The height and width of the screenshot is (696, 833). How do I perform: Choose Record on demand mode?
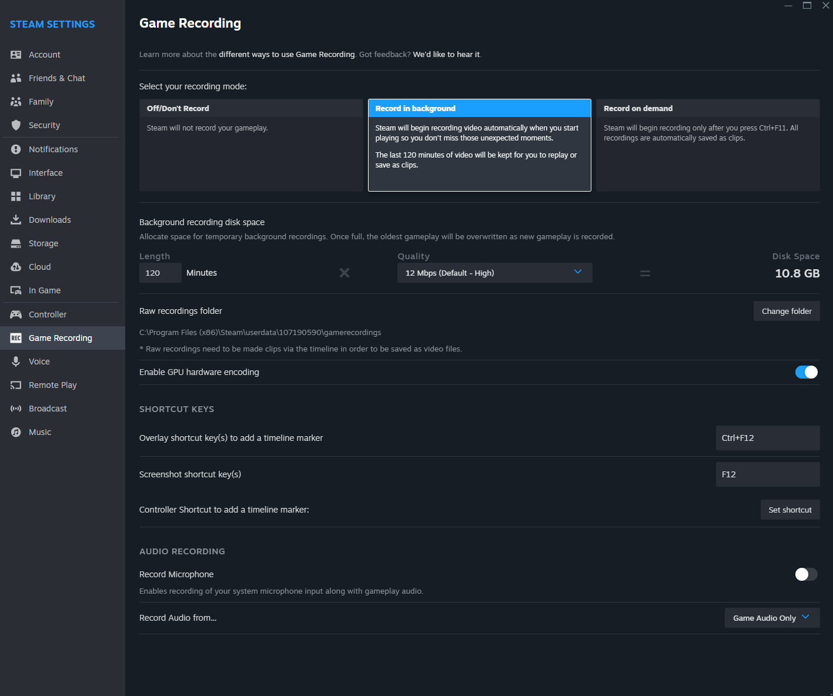pos(708,145)
